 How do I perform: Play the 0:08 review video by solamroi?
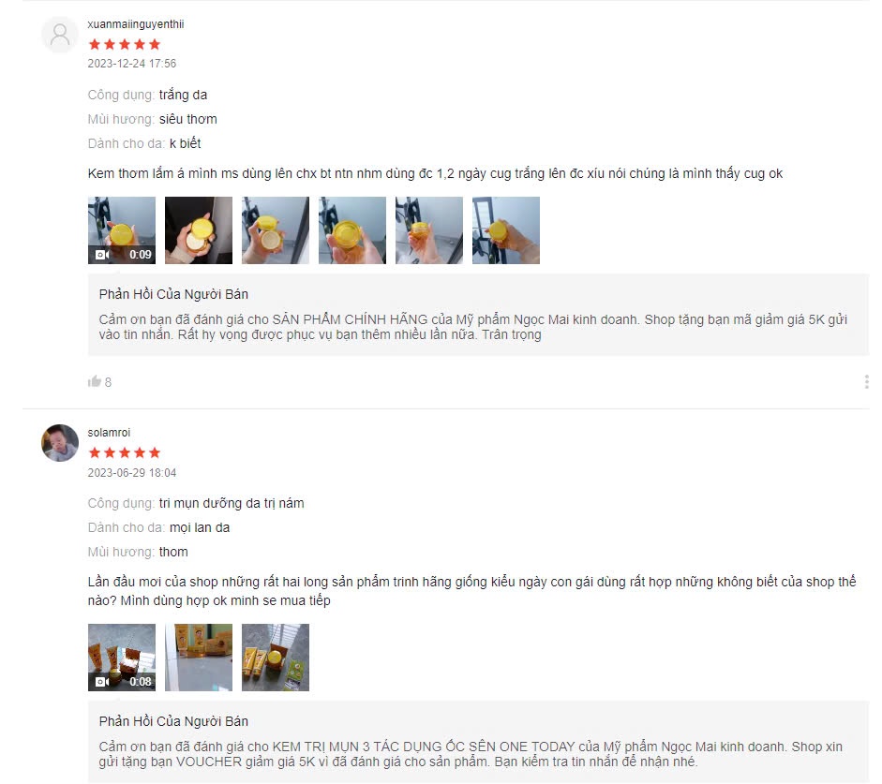[x=122, y=658]
